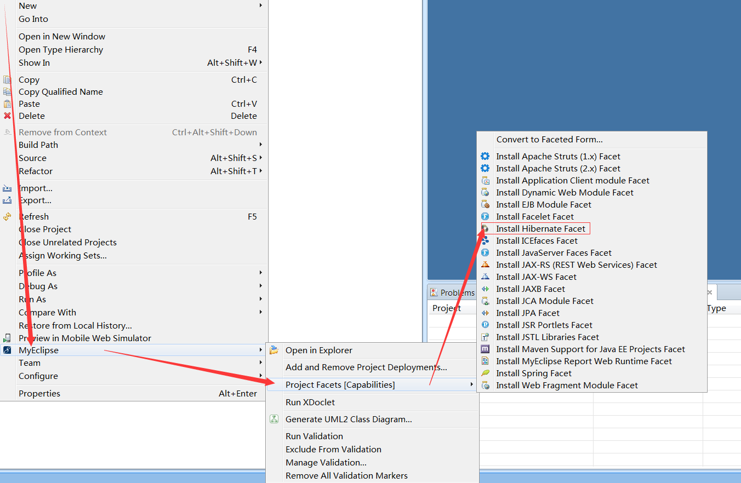Click the Generate UML2 Class Diagram icon
The height and width of the screenshot is (483, 741).
(x=274, y=419)
